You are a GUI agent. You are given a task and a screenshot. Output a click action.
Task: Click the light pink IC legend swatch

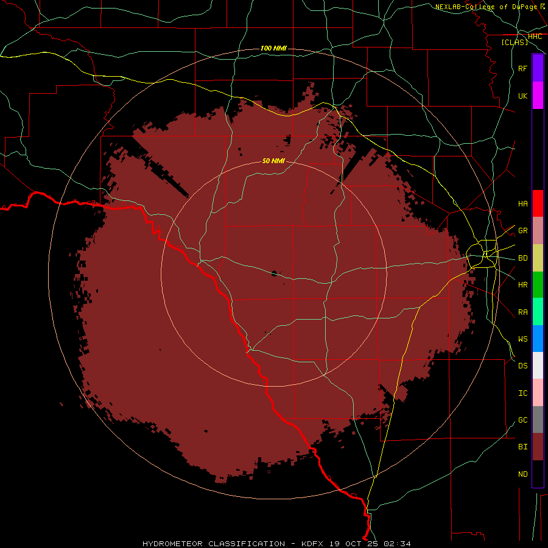[538, 393]
